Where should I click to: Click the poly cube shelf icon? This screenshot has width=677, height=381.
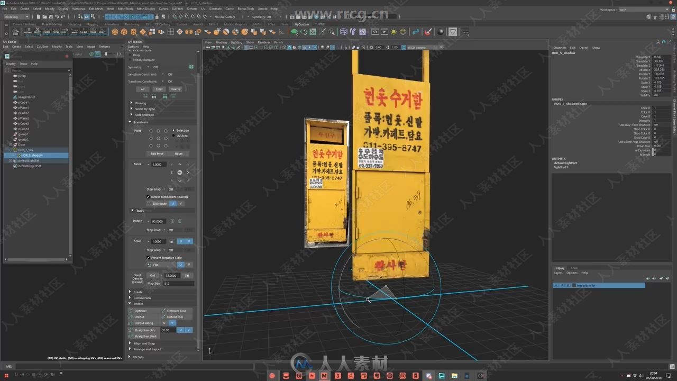click(x=124, y=32)
